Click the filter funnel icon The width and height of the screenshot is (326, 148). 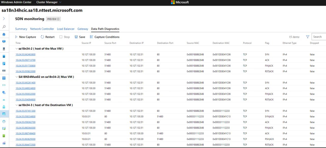point(307,37)
